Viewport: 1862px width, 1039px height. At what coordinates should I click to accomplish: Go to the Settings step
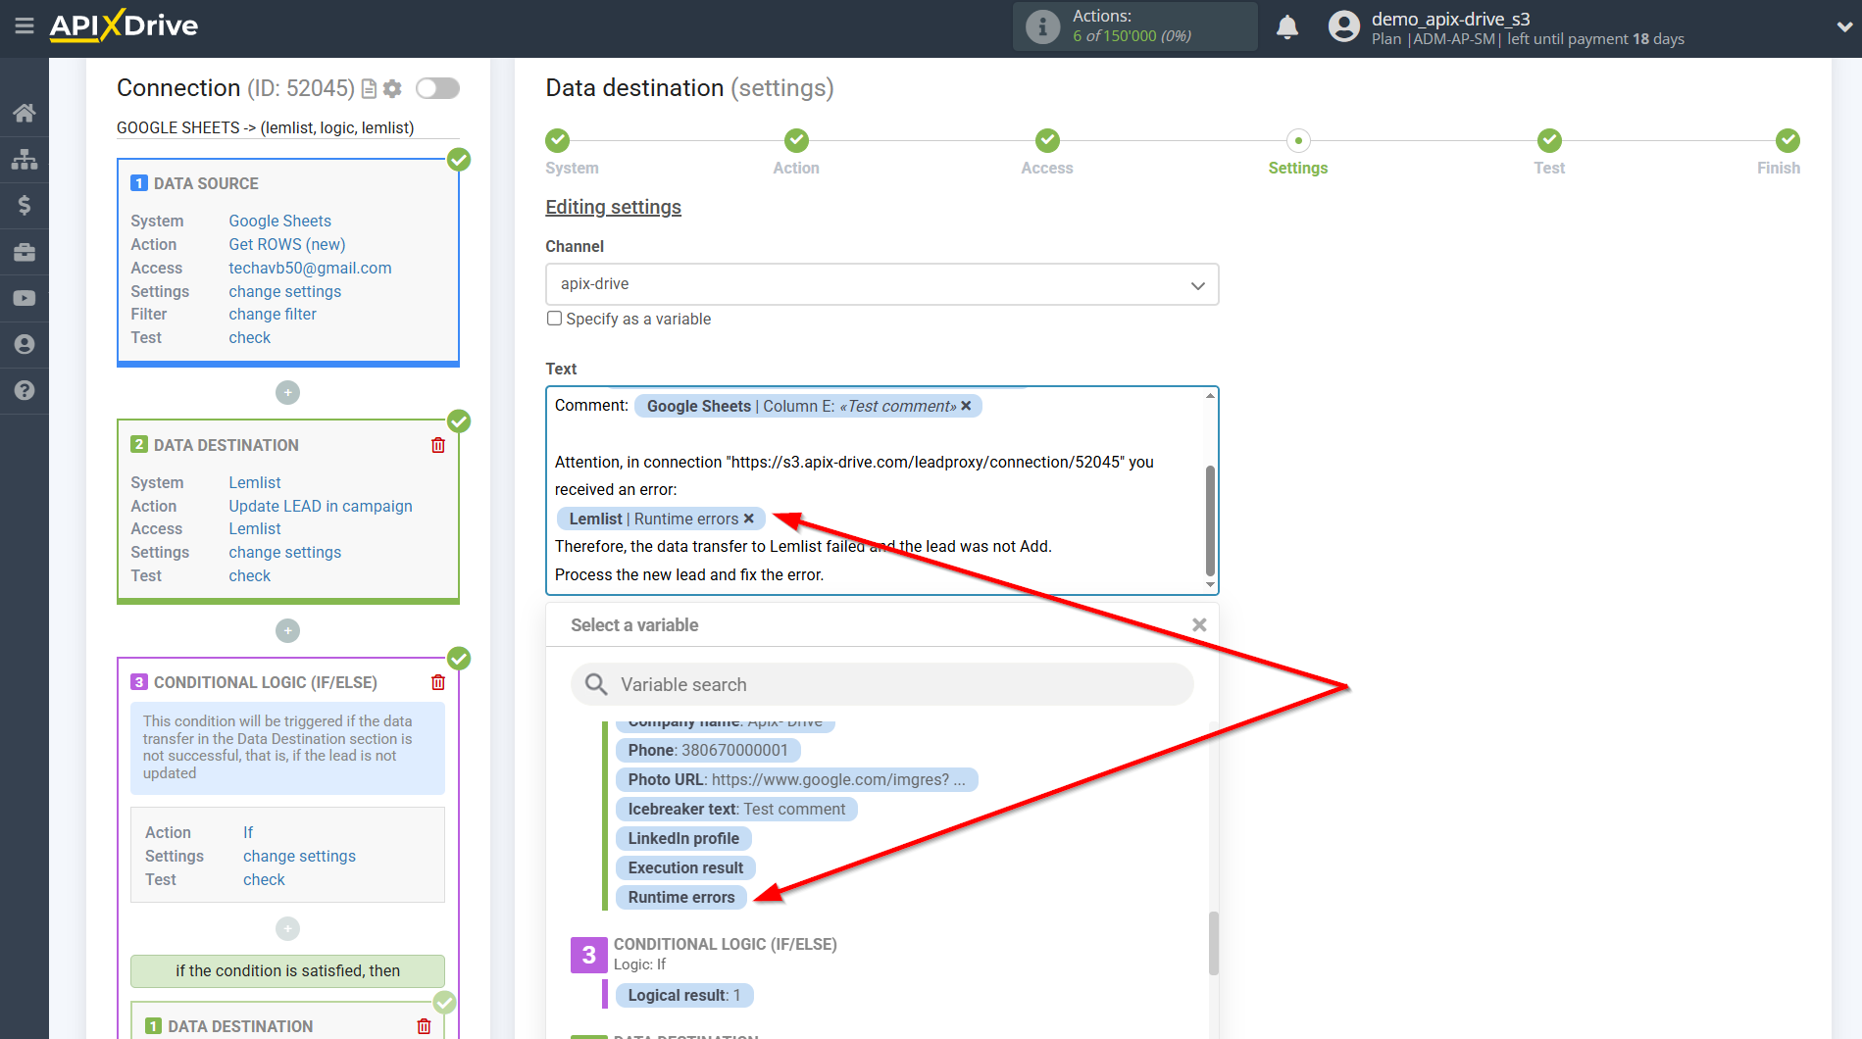[1298, 141]
